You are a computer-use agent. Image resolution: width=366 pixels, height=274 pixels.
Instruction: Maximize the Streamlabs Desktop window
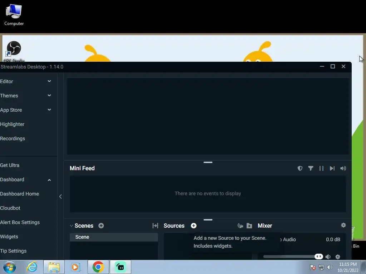(333, 66)
